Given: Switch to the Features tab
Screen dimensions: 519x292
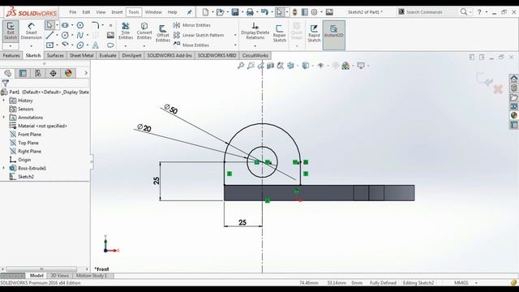Looking at the screenshot, I should (x=11, y=55).
